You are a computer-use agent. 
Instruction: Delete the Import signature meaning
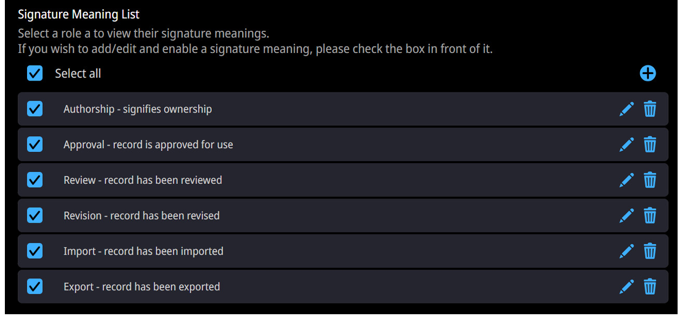pos(650,251)
